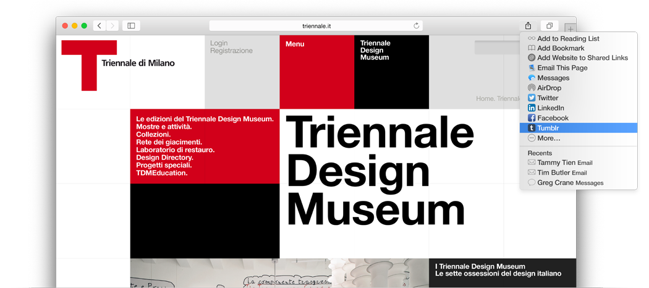Open Progetti speciali link
649x288 pixels.
164,165
